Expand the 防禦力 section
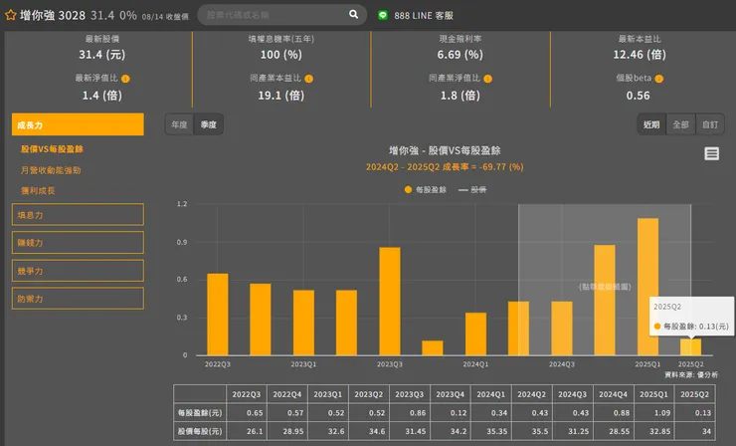 click(x=78, y=299)
